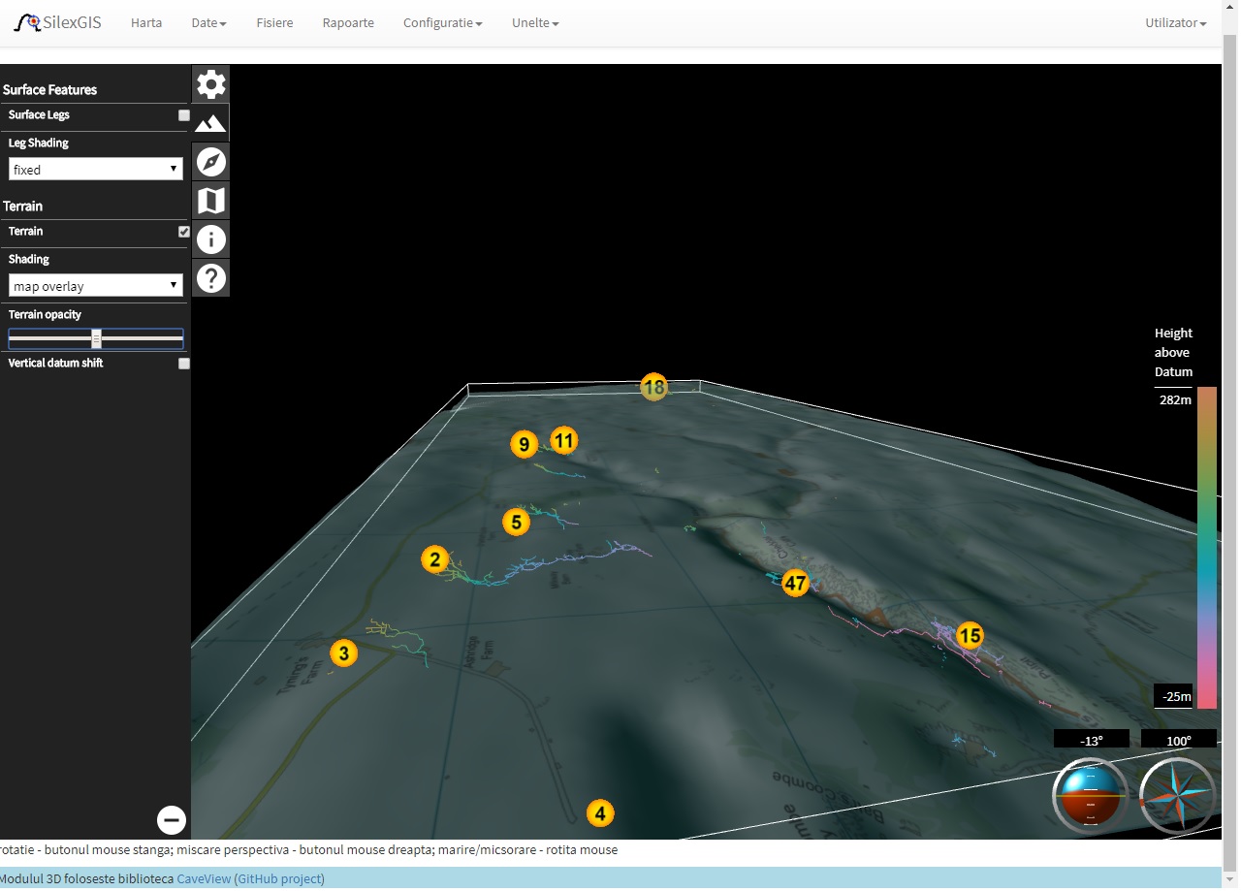
Task: Open the settings gear tab
Action: point(211,84)
